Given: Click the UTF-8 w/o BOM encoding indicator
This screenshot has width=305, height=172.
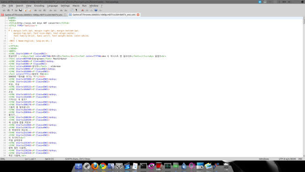Looking at the screenshot, I should pos(287,159).
